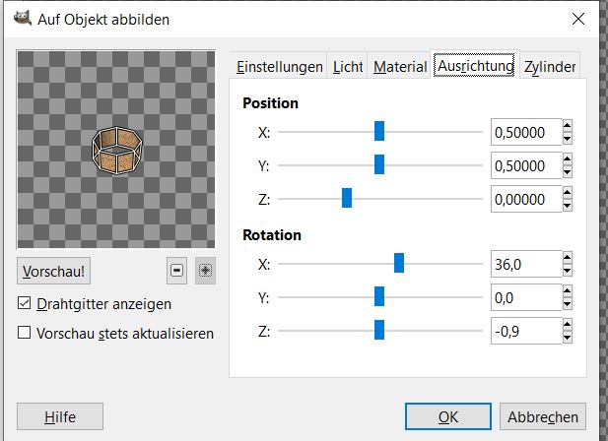Click the Position X slider handle

pos(379,131)
